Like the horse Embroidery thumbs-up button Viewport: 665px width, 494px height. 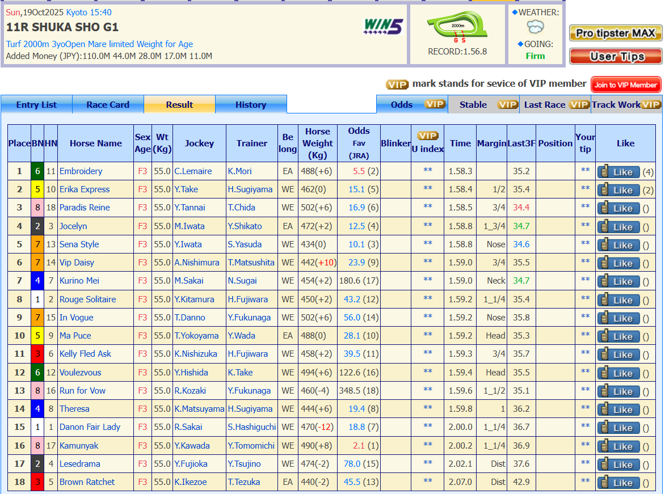(618, 172)
